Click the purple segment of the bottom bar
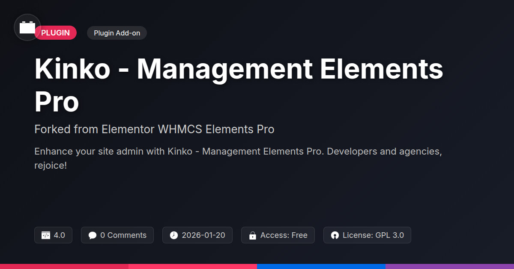This screenshot has width=514, height=269. [450, 266]
